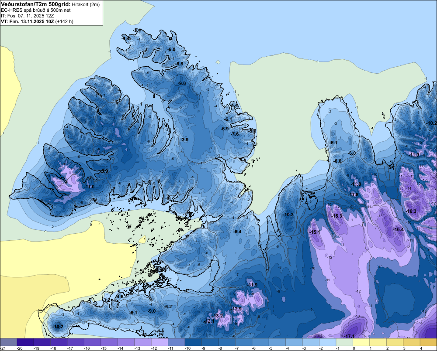Click the orange legend swatch labeled 4

coord(428,342)
